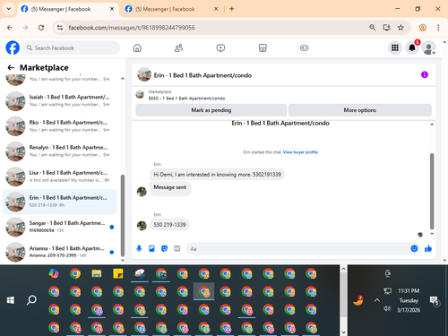Open the Chrome three-dot menu
Viewport: 448px width, 336px height.
coord(438,28)
